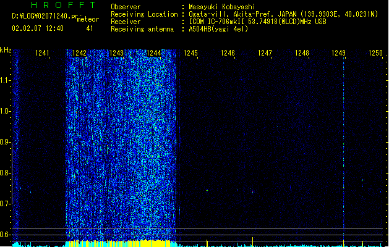
Task: Click the ICOM IC-706mkII receiver text
Action: click(x=257, y=22)
